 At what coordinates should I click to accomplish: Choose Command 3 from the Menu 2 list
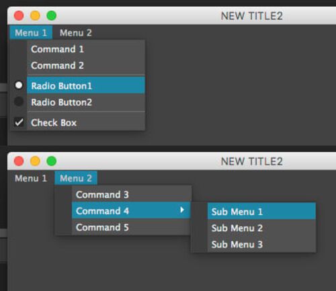[x=132, y=194]
